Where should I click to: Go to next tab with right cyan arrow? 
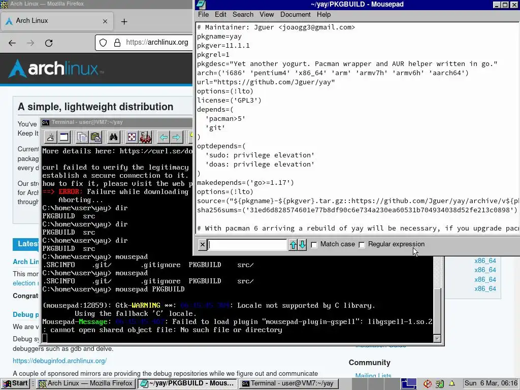177,137
